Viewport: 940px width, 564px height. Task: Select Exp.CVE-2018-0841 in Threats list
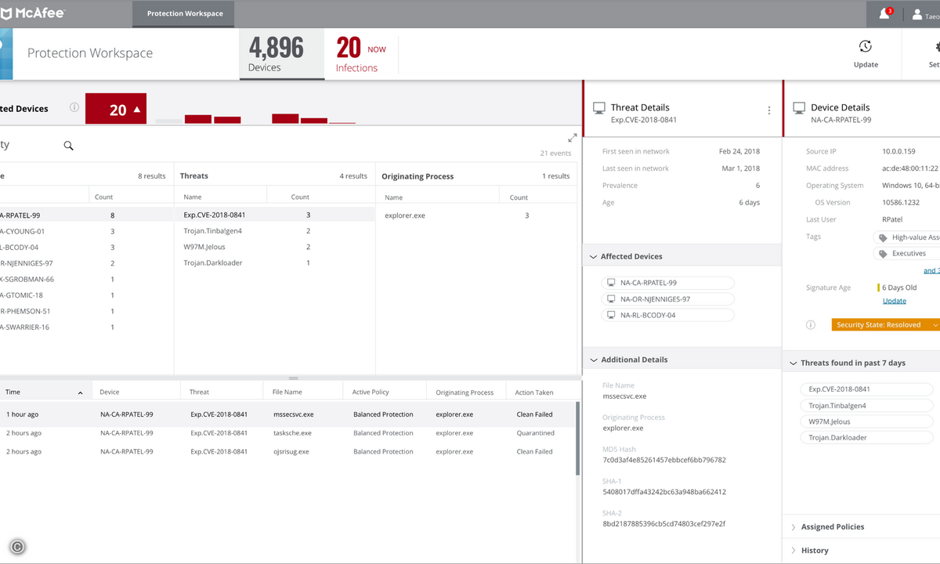[274, 215]
